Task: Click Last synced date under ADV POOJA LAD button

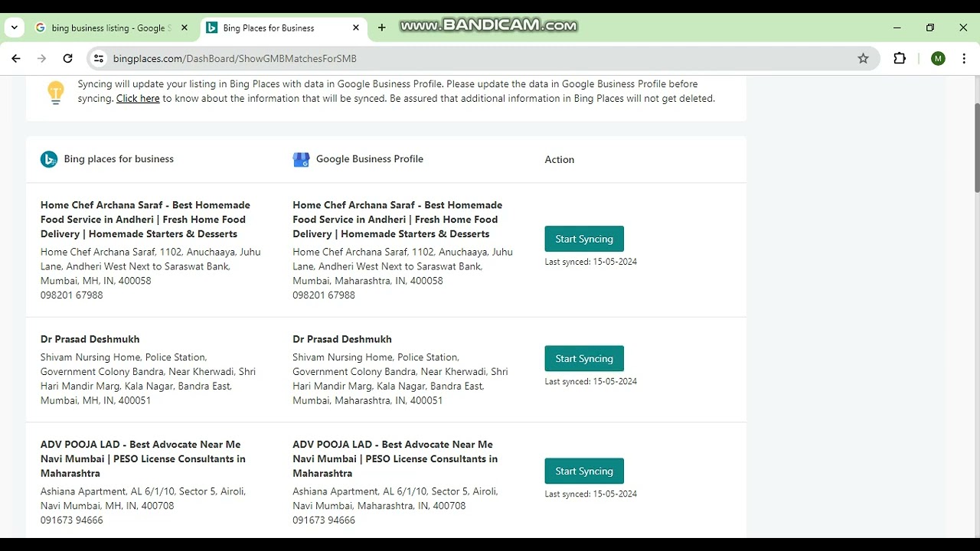Action: (591, 494)
